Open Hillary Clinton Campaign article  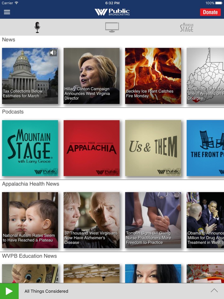click(91, 76)
